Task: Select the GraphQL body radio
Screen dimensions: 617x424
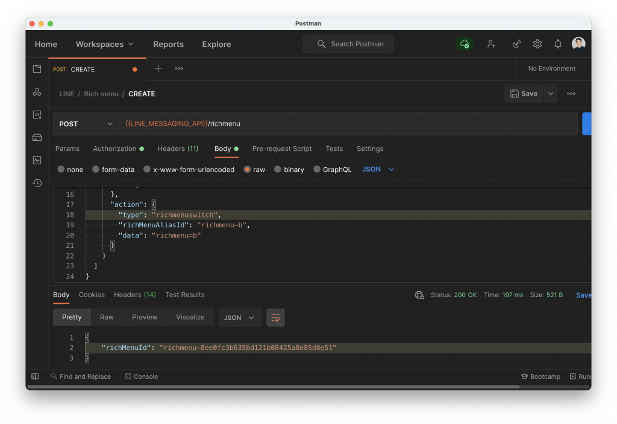Action: (317, 169)
